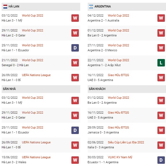Click the Argentina flag icon

tap(91, 7)
